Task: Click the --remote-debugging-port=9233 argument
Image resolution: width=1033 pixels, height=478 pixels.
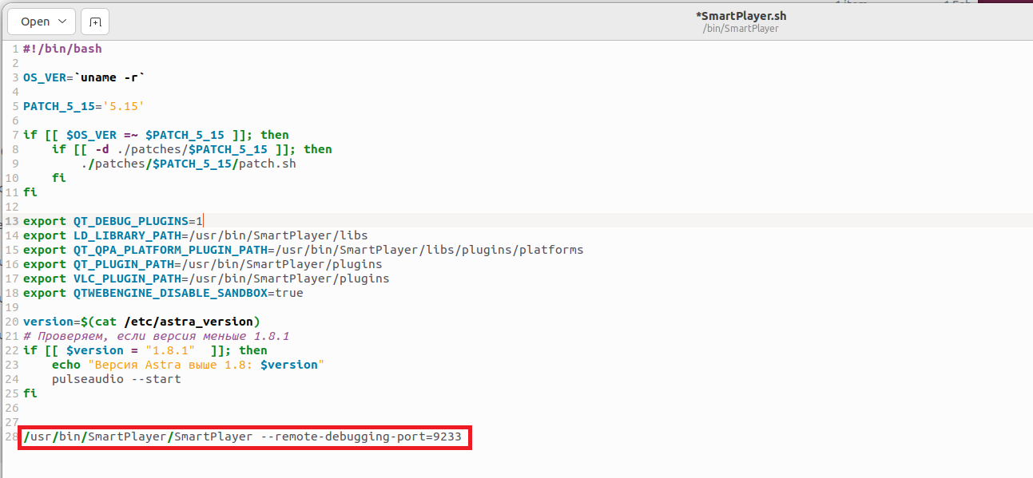Action: [x=360, y=437]
